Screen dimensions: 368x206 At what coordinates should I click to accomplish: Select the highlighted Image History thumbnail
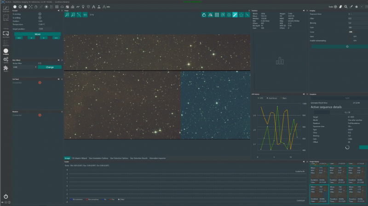319,194
